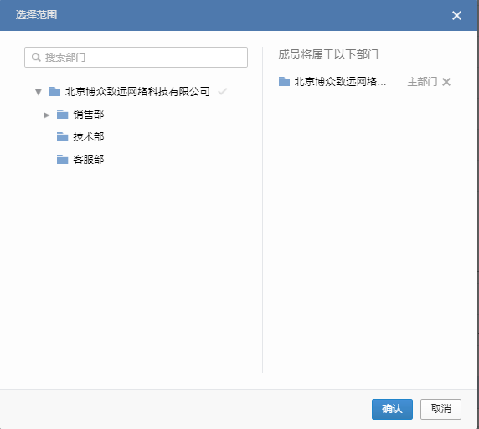The image size is (479, 429).
Task: Select the 客服部 department
Action: pos(89,159)
